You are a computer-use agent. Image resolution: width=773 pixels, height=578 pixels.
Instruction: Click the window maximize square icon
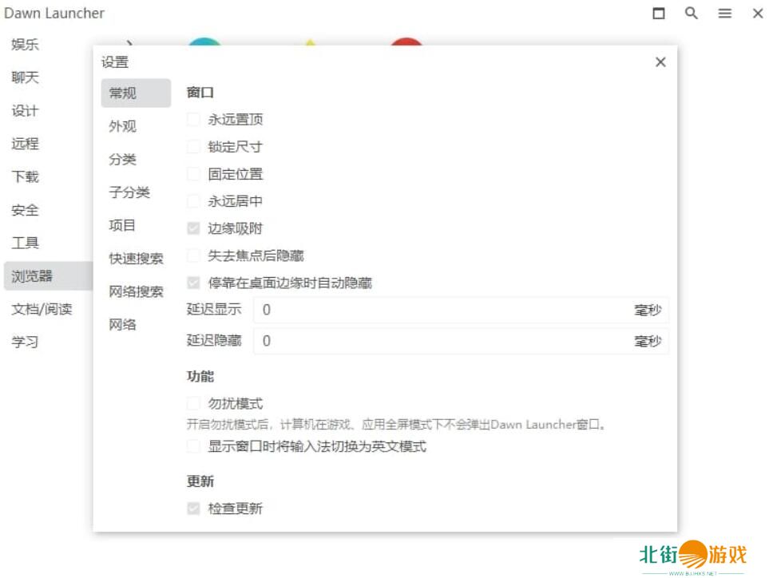point(659,14)
